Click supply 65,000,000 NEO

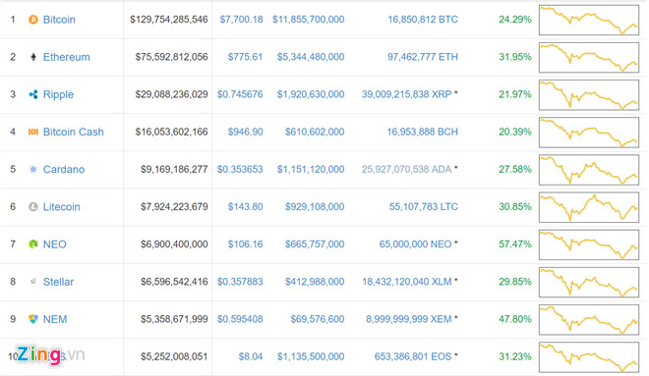(415, 244)
